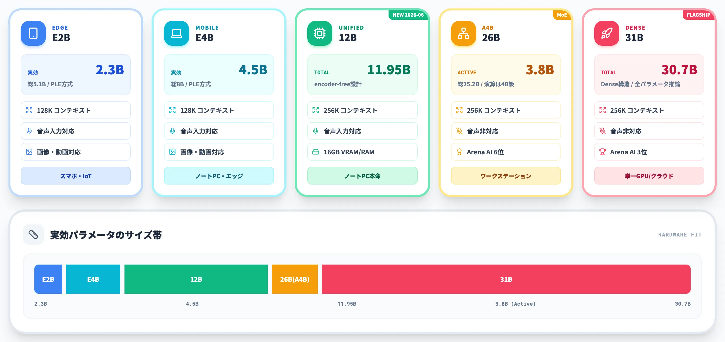This screenshot has width=725, height=342.
Task: Click the expand icon in 12B's 256K context row
Action: pos(316,110)
